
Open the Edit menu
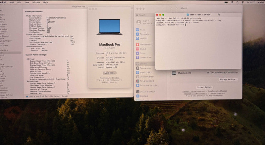[19, 2]
